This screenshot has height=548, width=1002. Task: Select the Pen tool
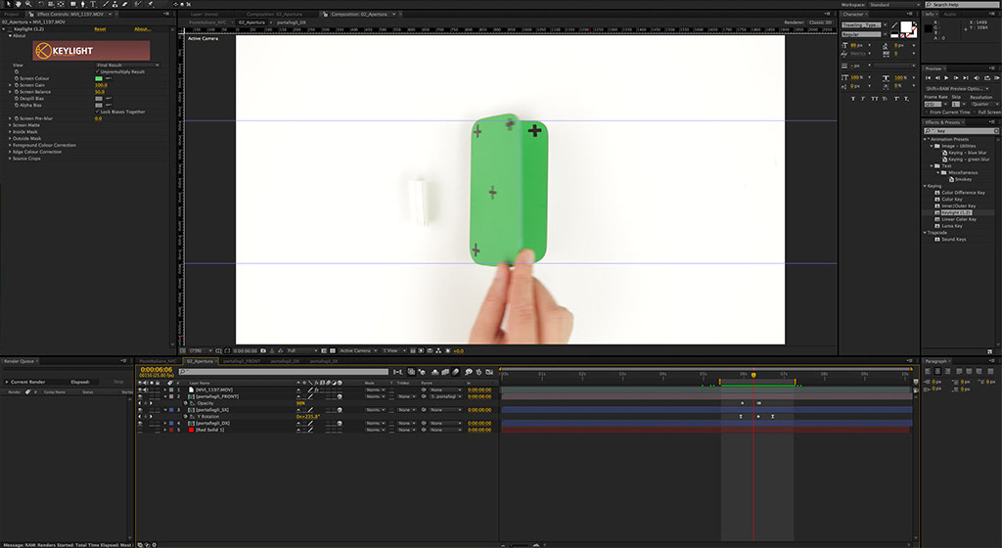pyautogui.click(x=82, y=5)
